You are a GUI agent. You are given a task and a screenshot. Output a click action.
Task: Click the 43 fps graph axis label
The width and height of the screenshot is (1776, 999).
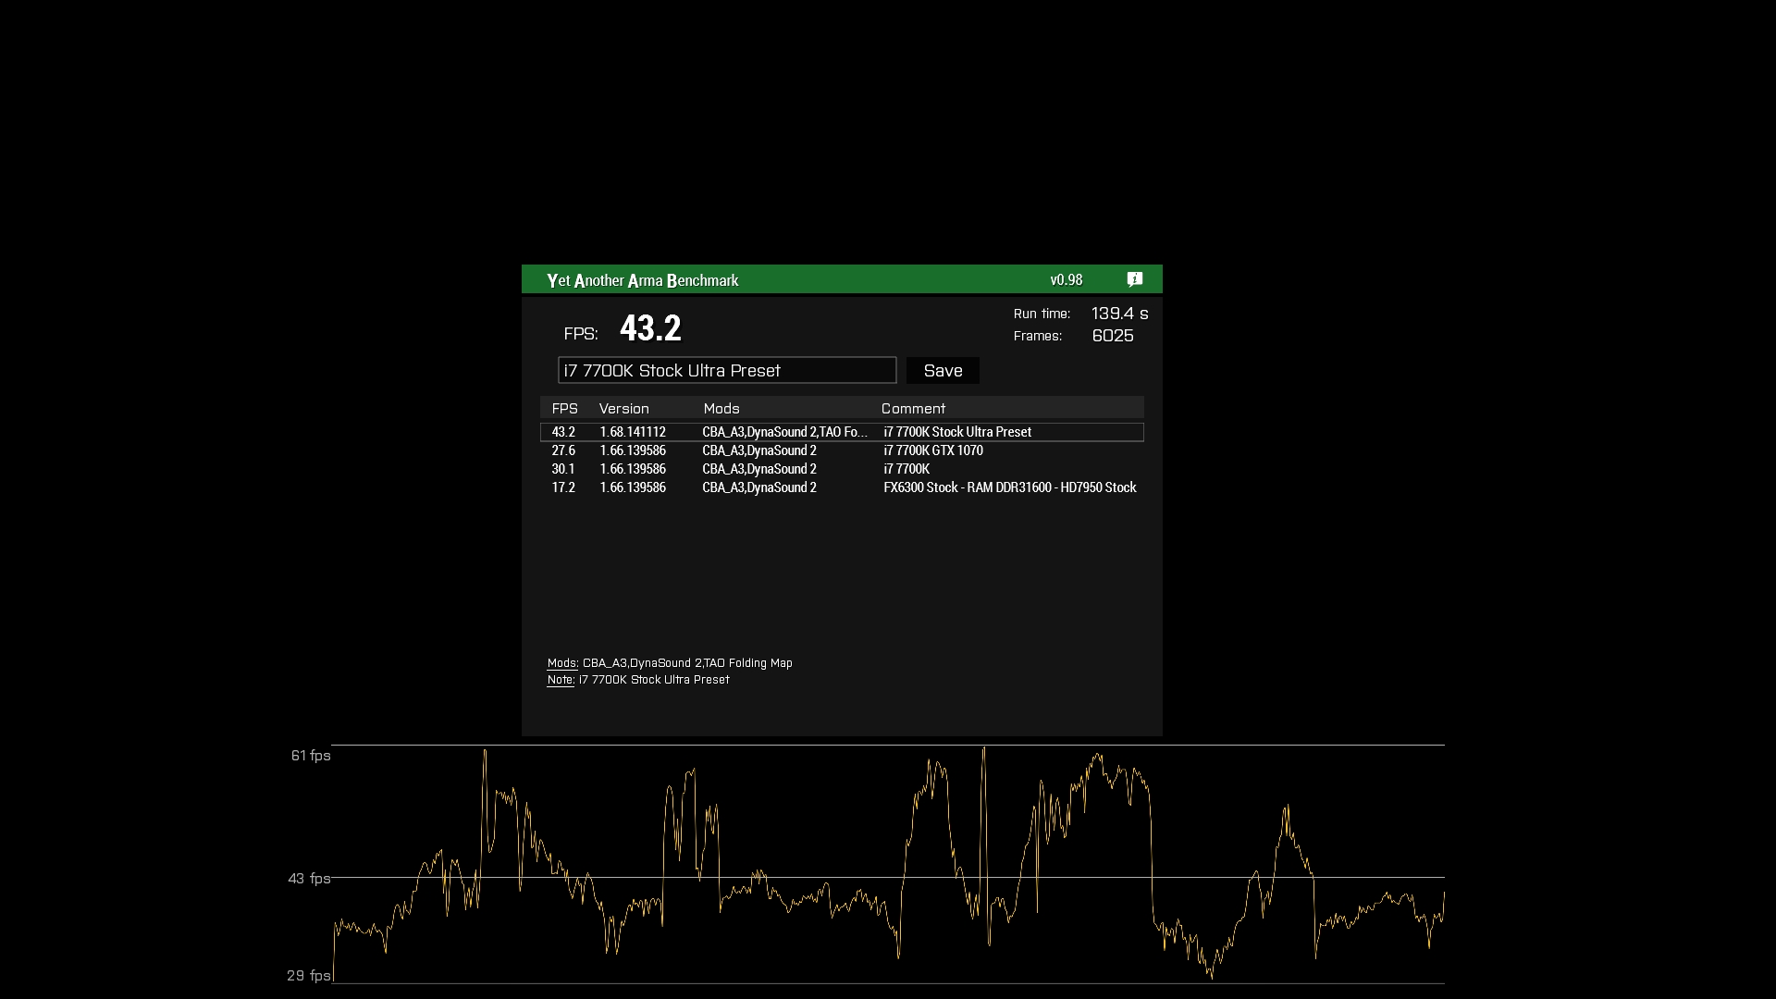point(309,878)
